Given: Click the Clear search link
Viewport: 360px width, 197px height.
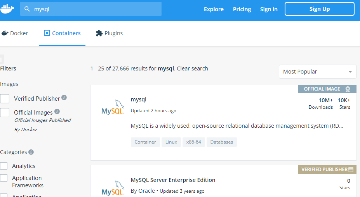Looking at the screenshot, I should (192, 69).
